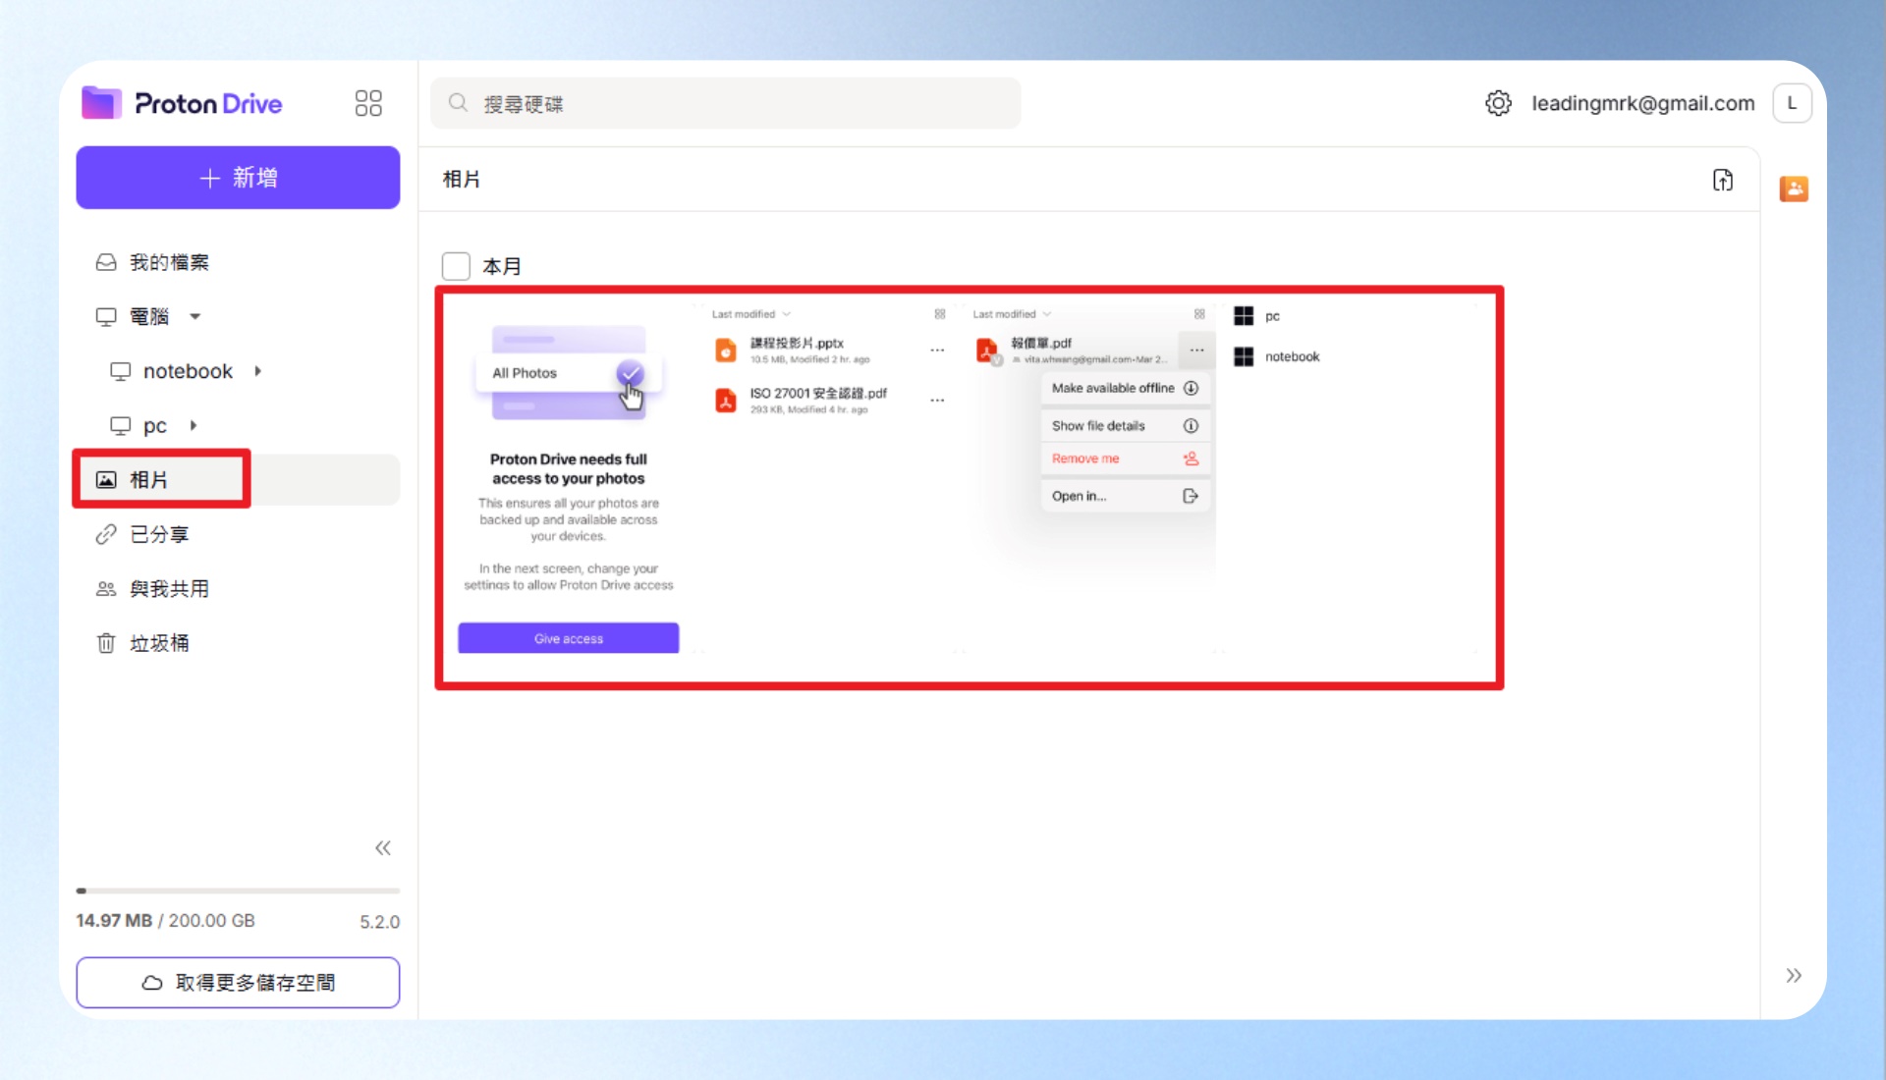
Task: Tick the 本月 checkbox
Action: point(456,266)
